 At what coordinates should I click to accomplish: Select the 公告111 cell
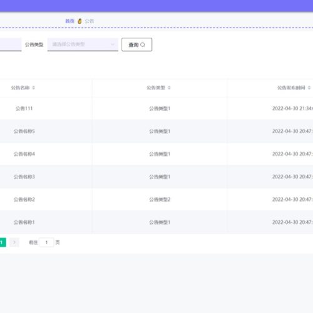tap(24, 108)
